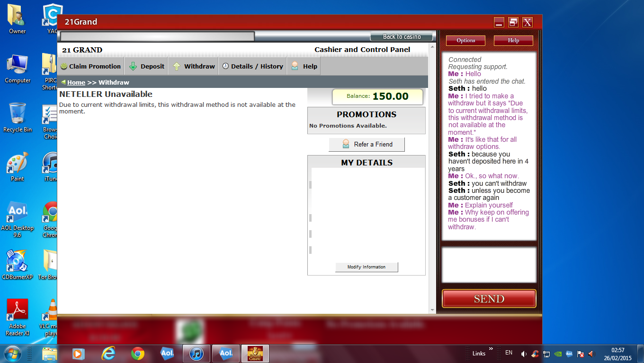The image size is (644, 363).
Task: Click the person icon on Help tab
Action: 295,66
